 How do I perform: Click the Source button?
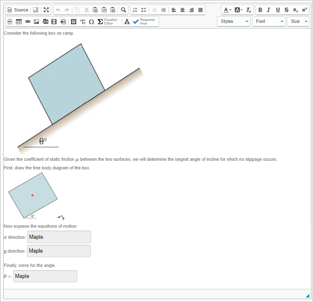click(x=18, y=10)
